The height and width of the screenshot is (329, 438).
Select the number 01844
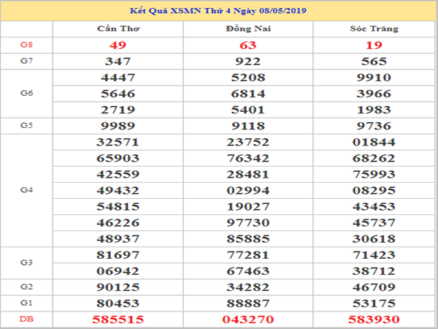374,142
